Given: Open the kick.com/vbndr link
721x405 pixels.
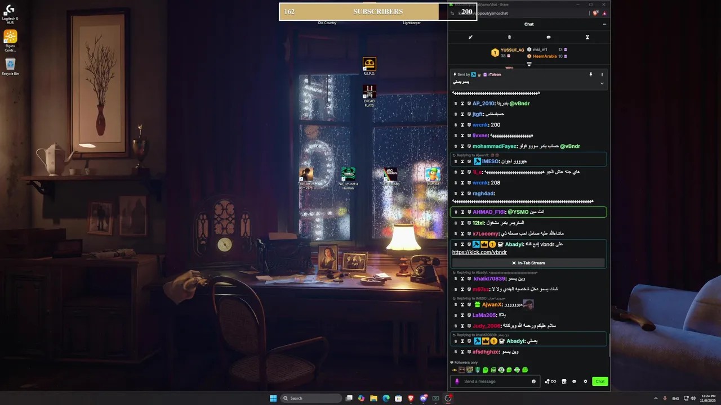Looking at the screenshot, I should click(x=479, y=253).
